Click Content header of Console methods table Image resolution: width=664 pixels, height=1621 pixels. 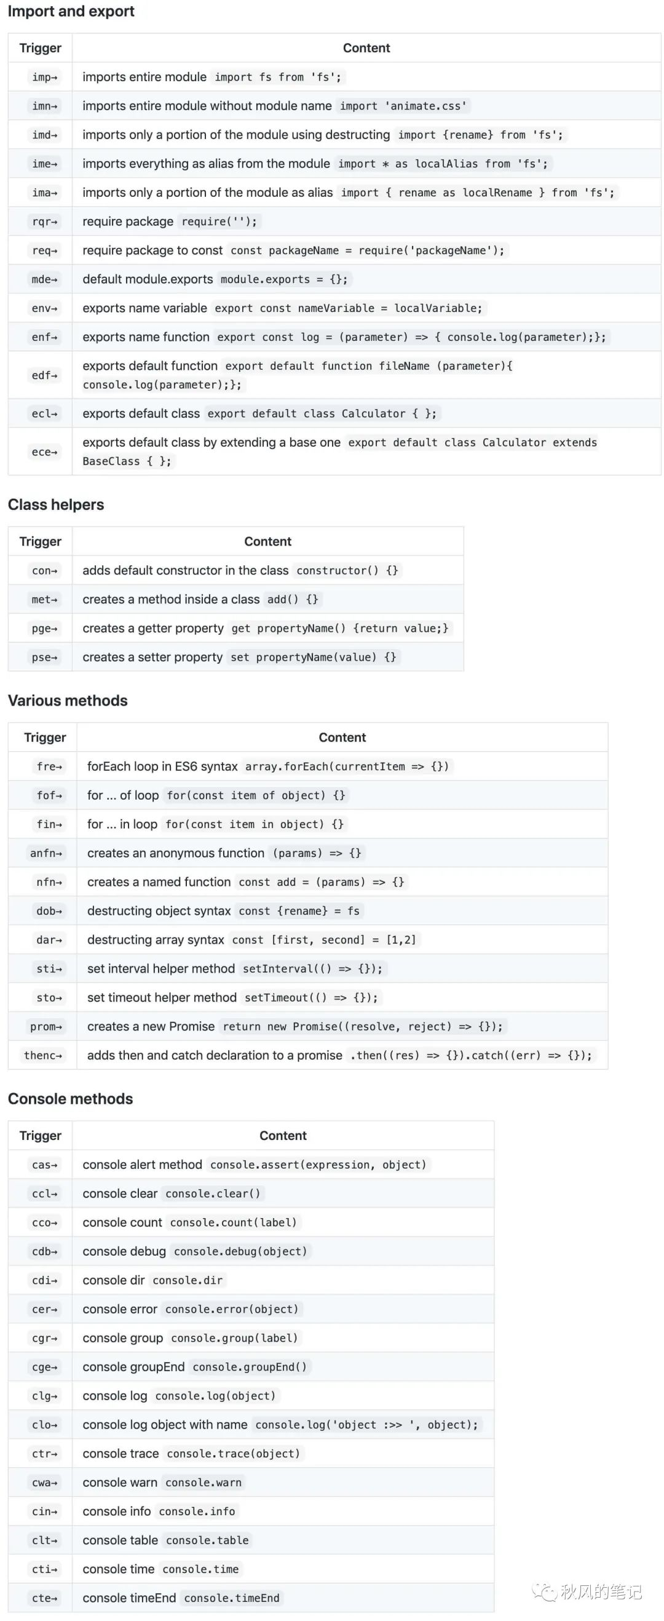(x=283, y=1136)
